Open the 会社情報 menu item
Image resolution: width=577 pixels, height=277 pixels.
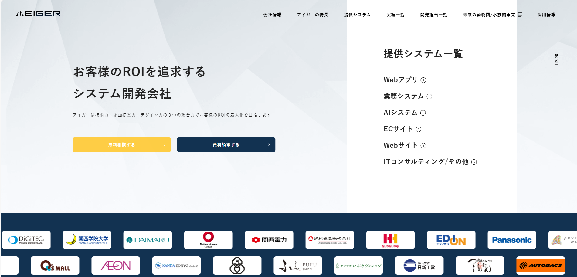pos(272,15)
